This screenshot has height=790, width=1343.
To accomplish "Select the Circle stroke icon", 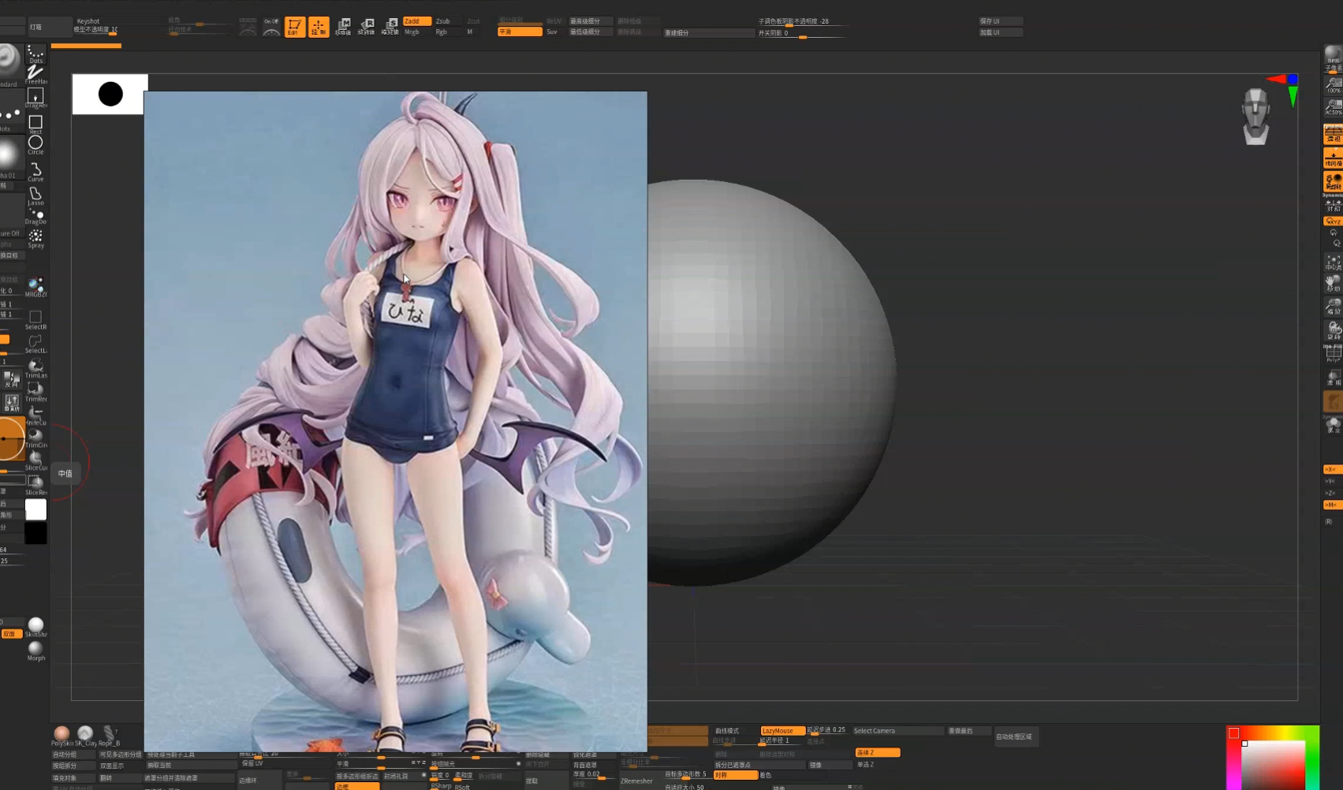I will 35,145.
